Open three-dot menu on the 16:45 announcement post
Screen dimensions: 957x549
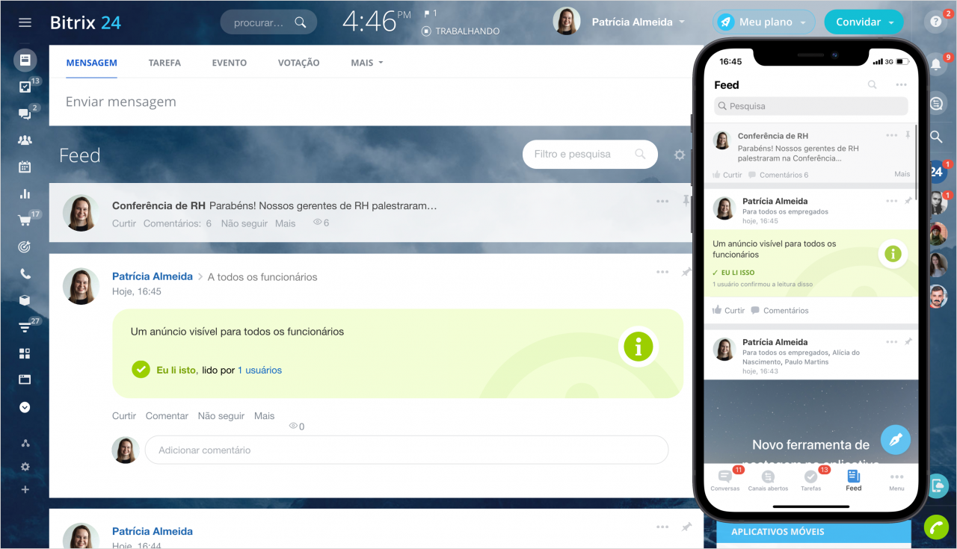click(662, 273)
